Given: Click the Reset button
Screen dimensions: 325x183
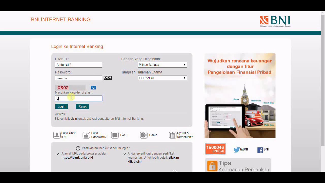Looking at the screenshot, I should [82, 106].
